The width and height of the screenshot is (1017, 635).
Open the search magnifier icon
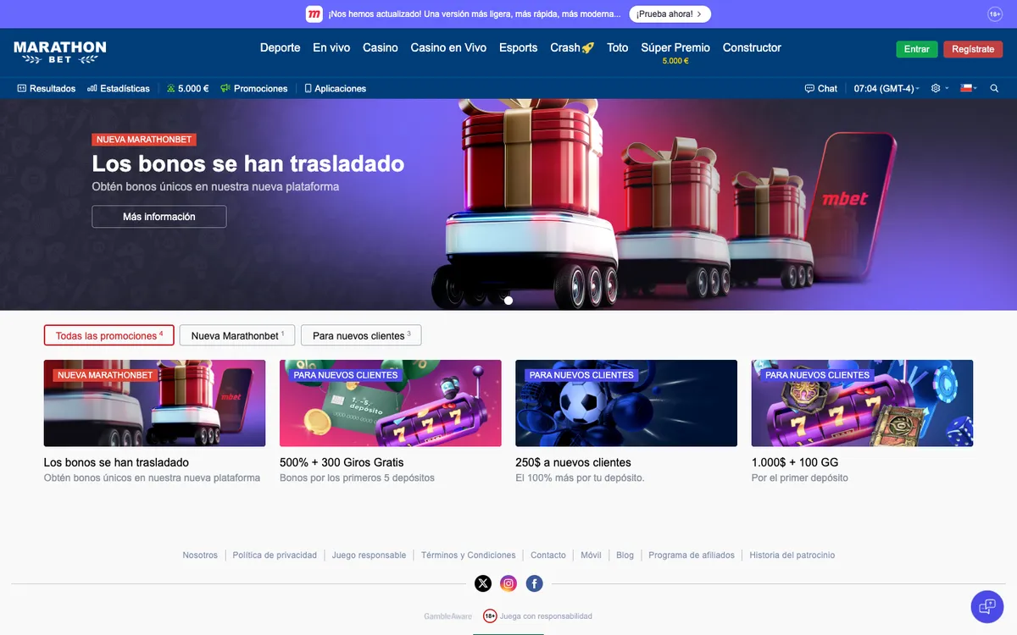[994, 88]
